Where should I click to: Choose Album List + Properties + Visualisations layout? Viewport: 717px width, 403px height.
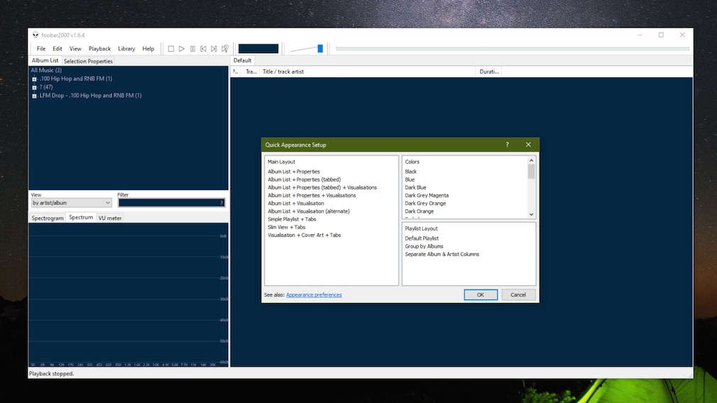[x=312, y=196]
